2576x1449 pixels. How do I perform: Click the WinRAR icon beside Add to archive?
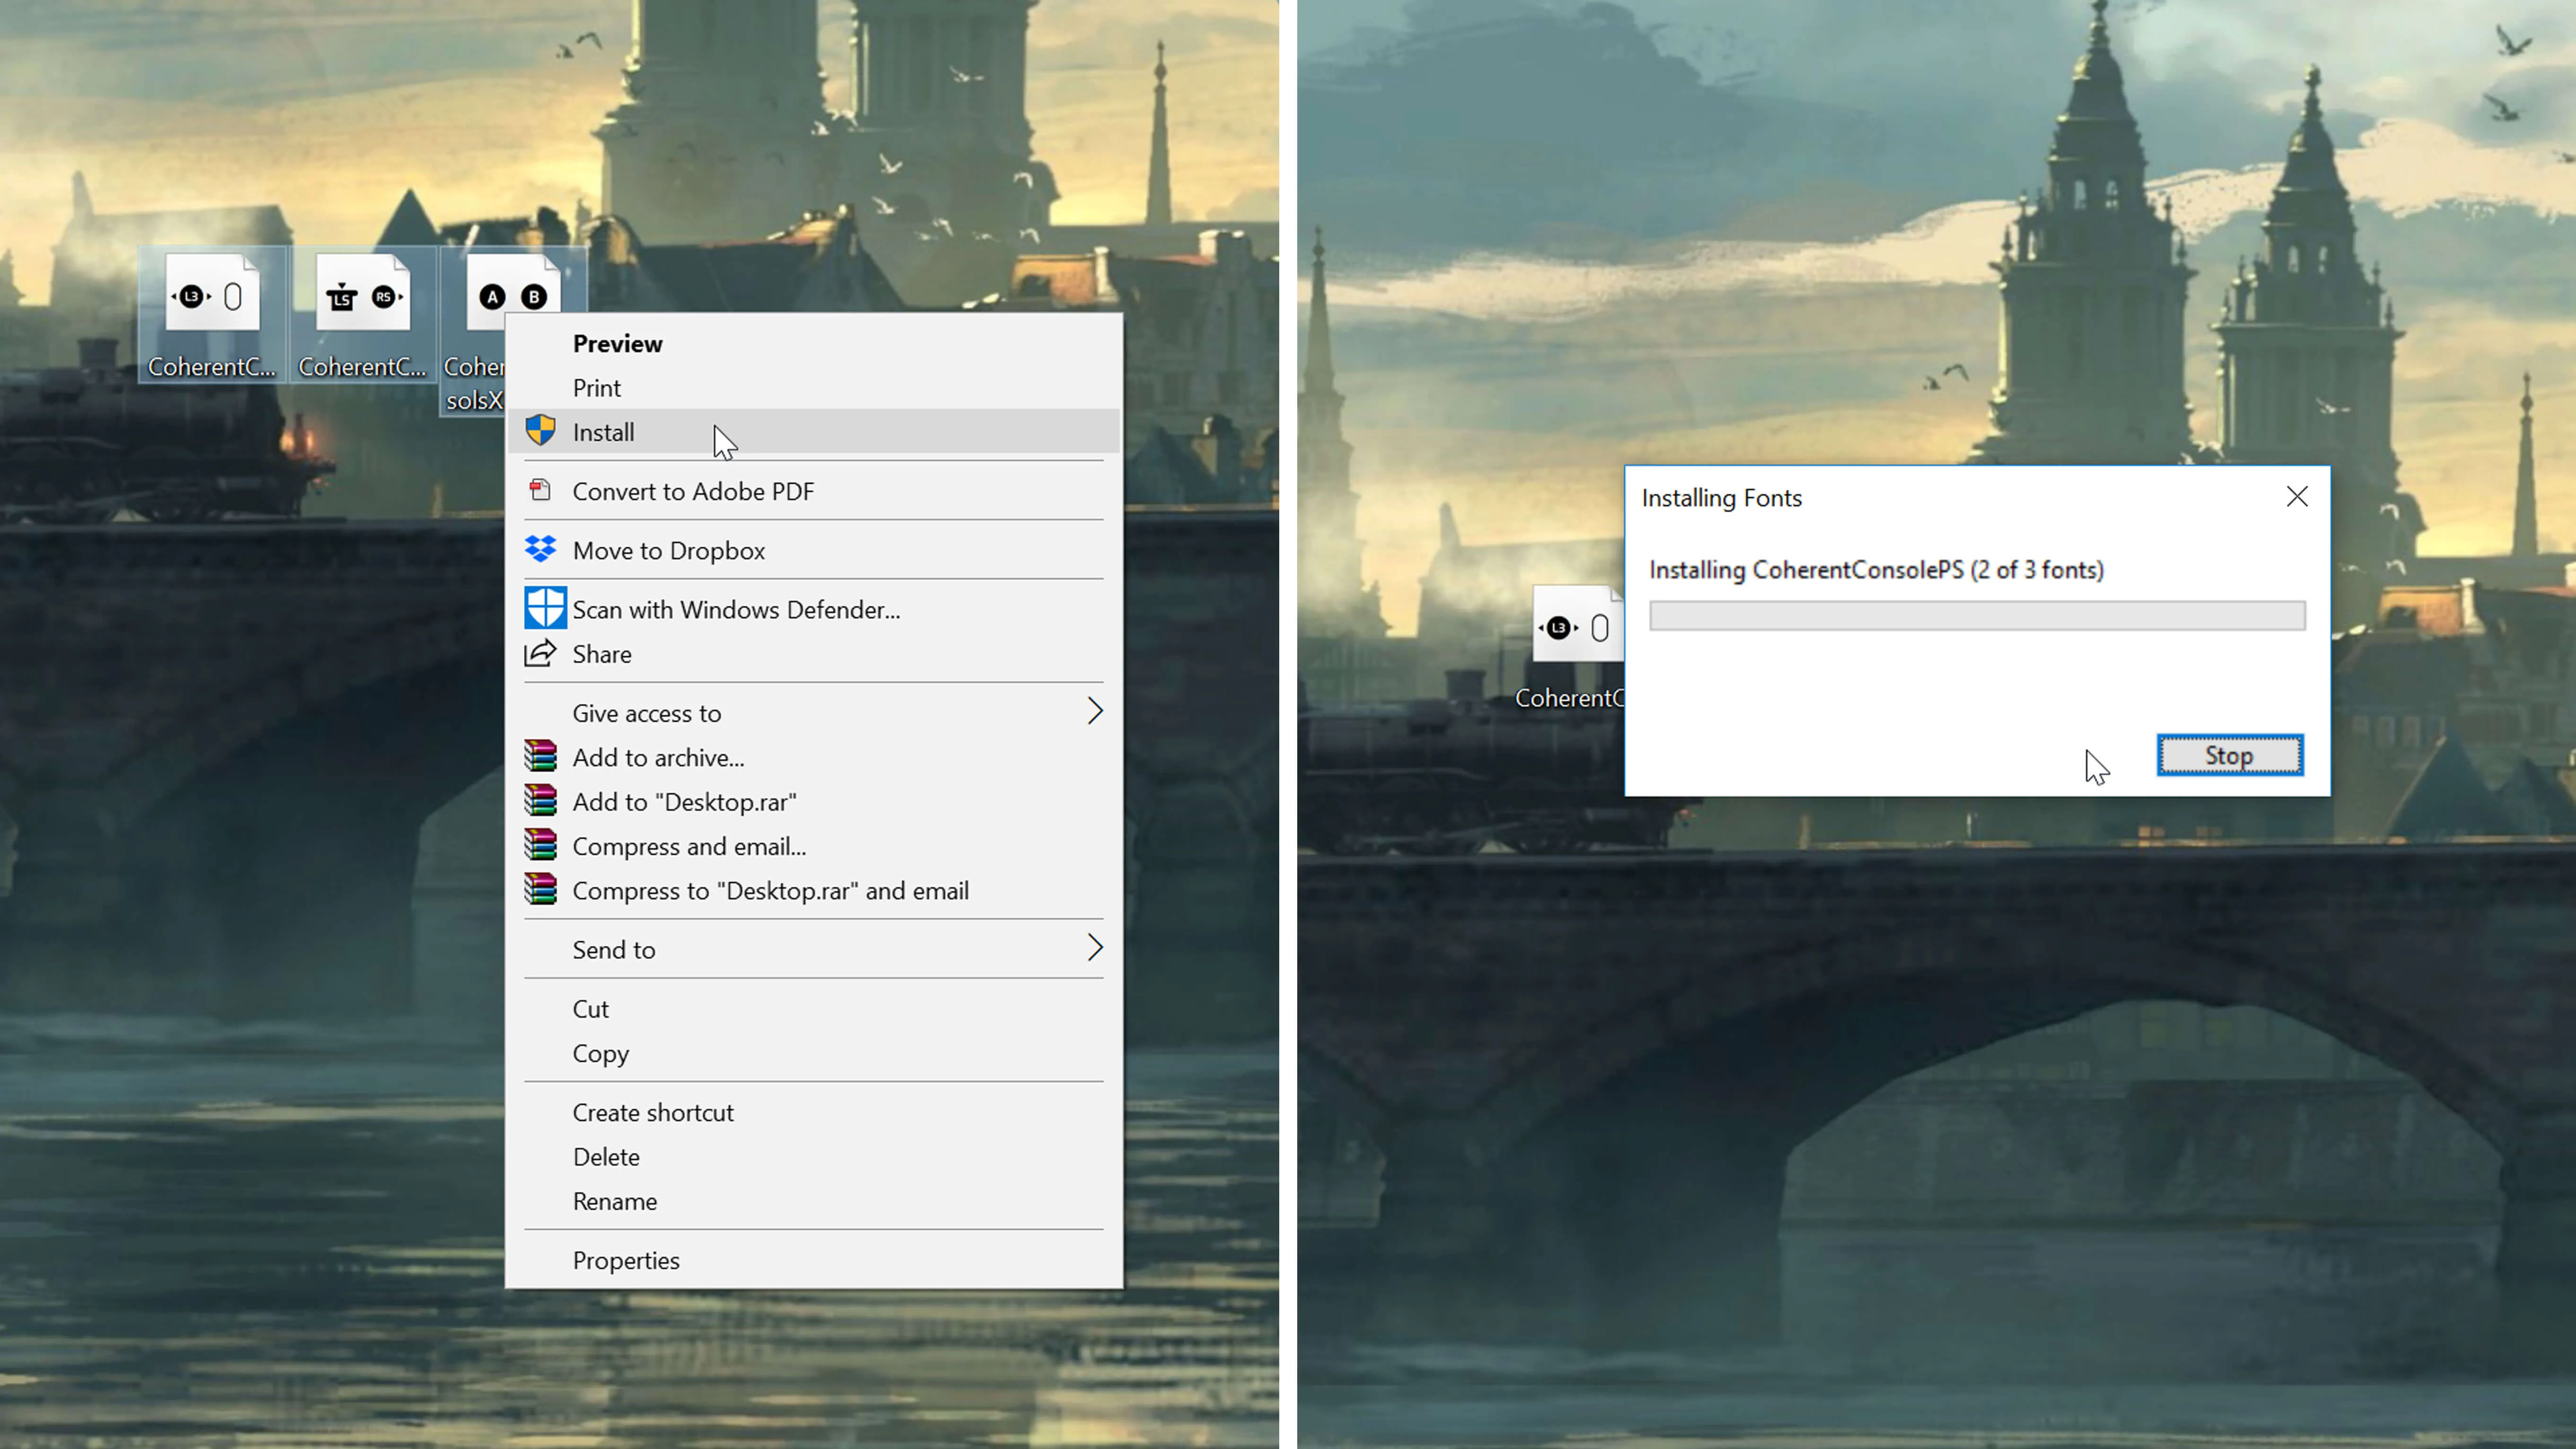click(x=540, y=757)
